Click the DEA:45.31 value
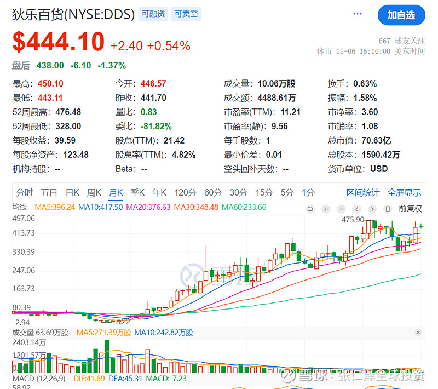 coord(125,379)
